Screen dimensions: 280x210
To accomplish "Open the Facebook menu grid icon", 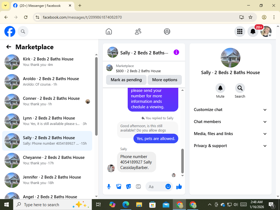I will (240, 31).
